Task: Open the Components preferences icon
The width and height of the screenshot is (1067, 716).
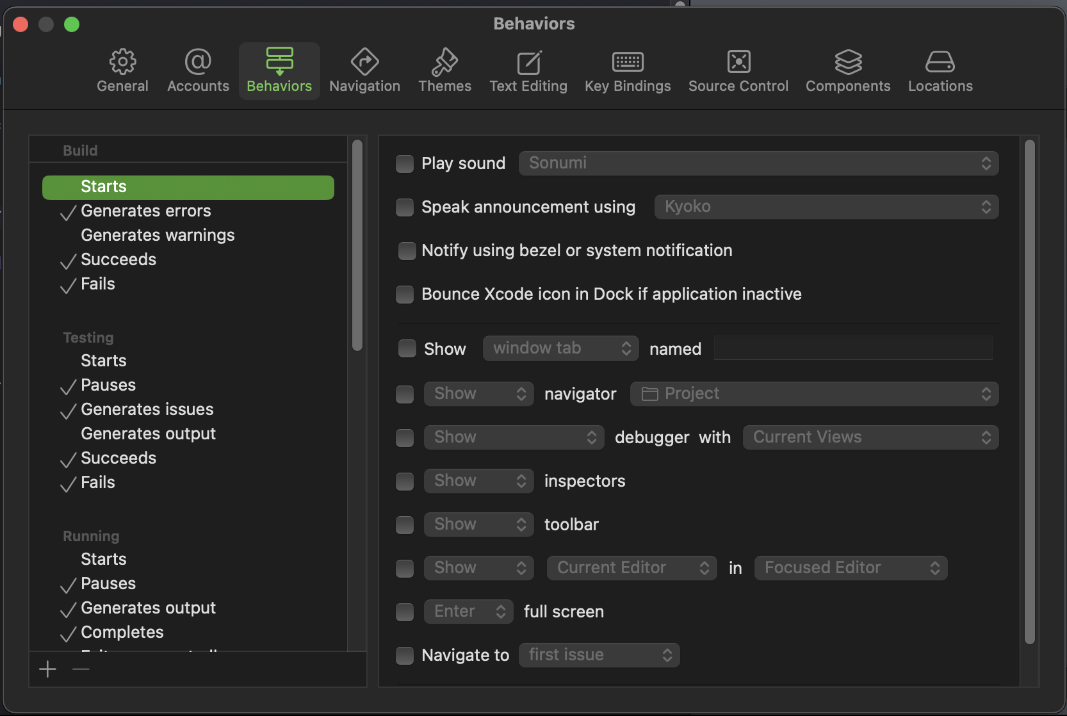Action: coord(848,62)
